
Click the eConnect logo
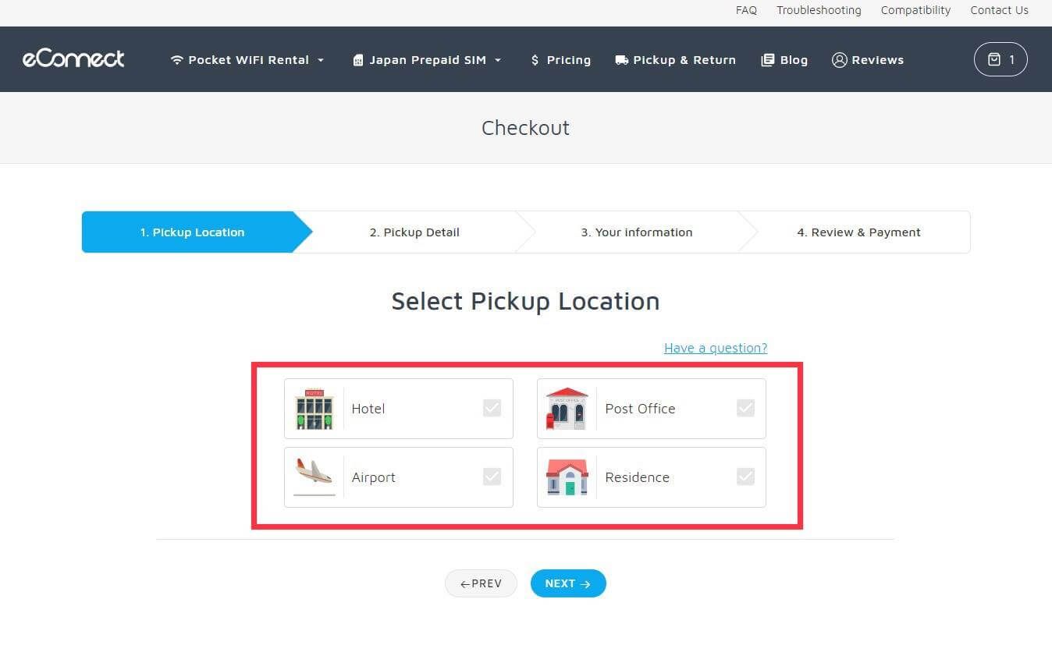coord(73,58)
